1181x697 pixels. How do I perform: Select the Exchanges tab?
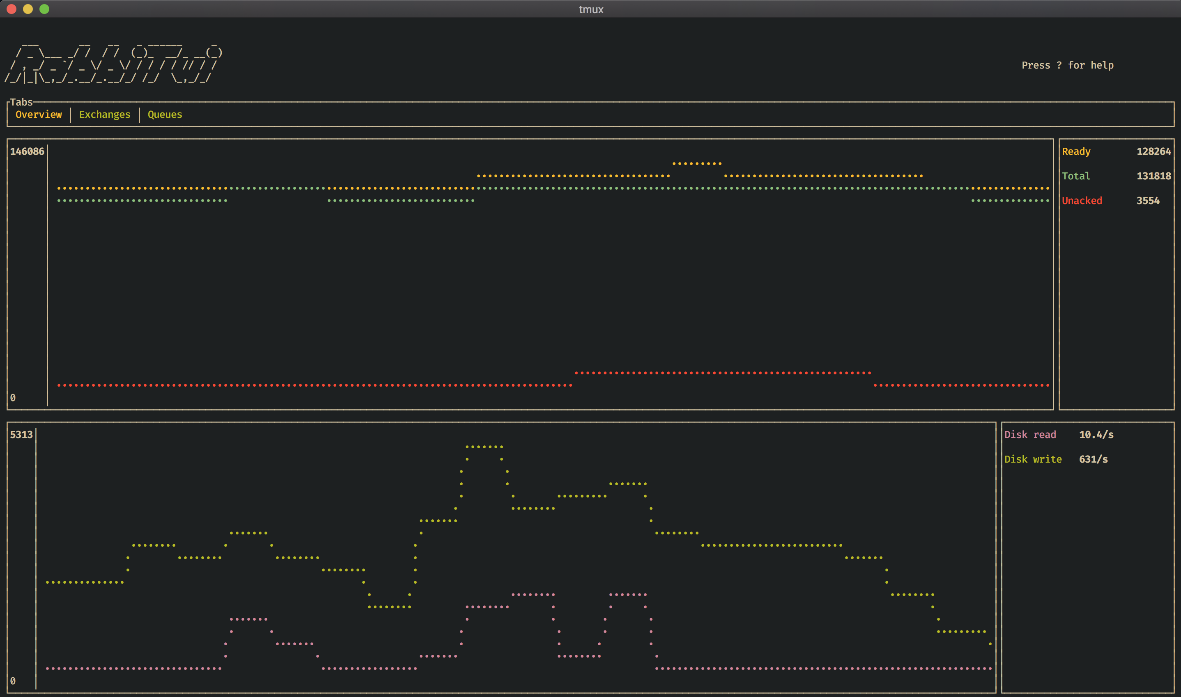(103, 114)
